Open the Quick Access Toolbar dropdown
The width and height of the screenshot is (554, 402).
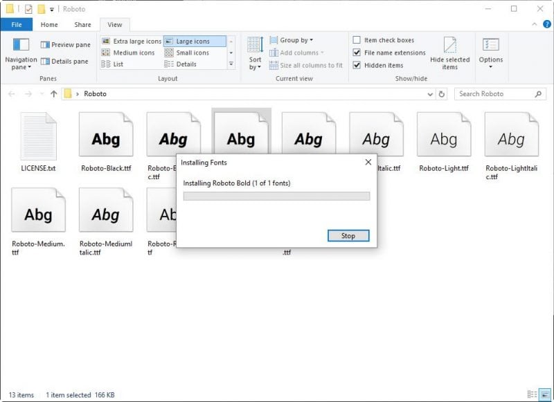(x=51, y=9)
